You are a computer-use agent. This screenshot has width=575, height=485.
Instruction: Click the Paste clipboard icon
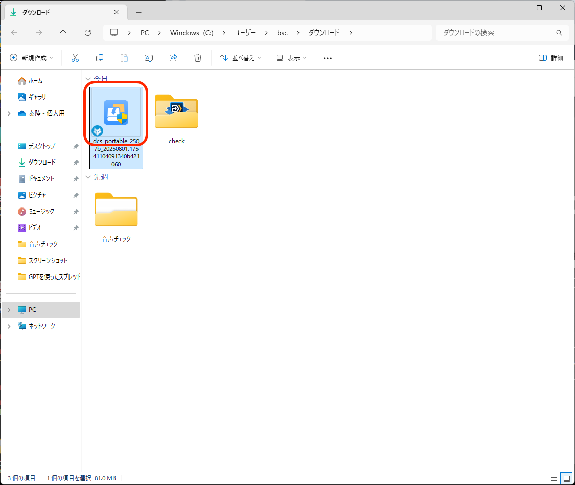pyautogui.click(x=124, y=58)
